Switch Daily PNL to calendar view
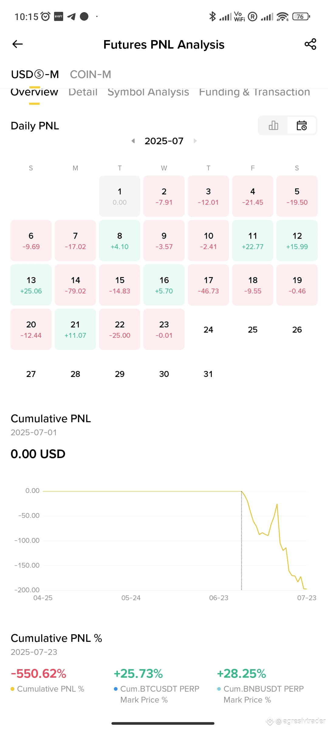The image size is (328, 729). (302, 125)
